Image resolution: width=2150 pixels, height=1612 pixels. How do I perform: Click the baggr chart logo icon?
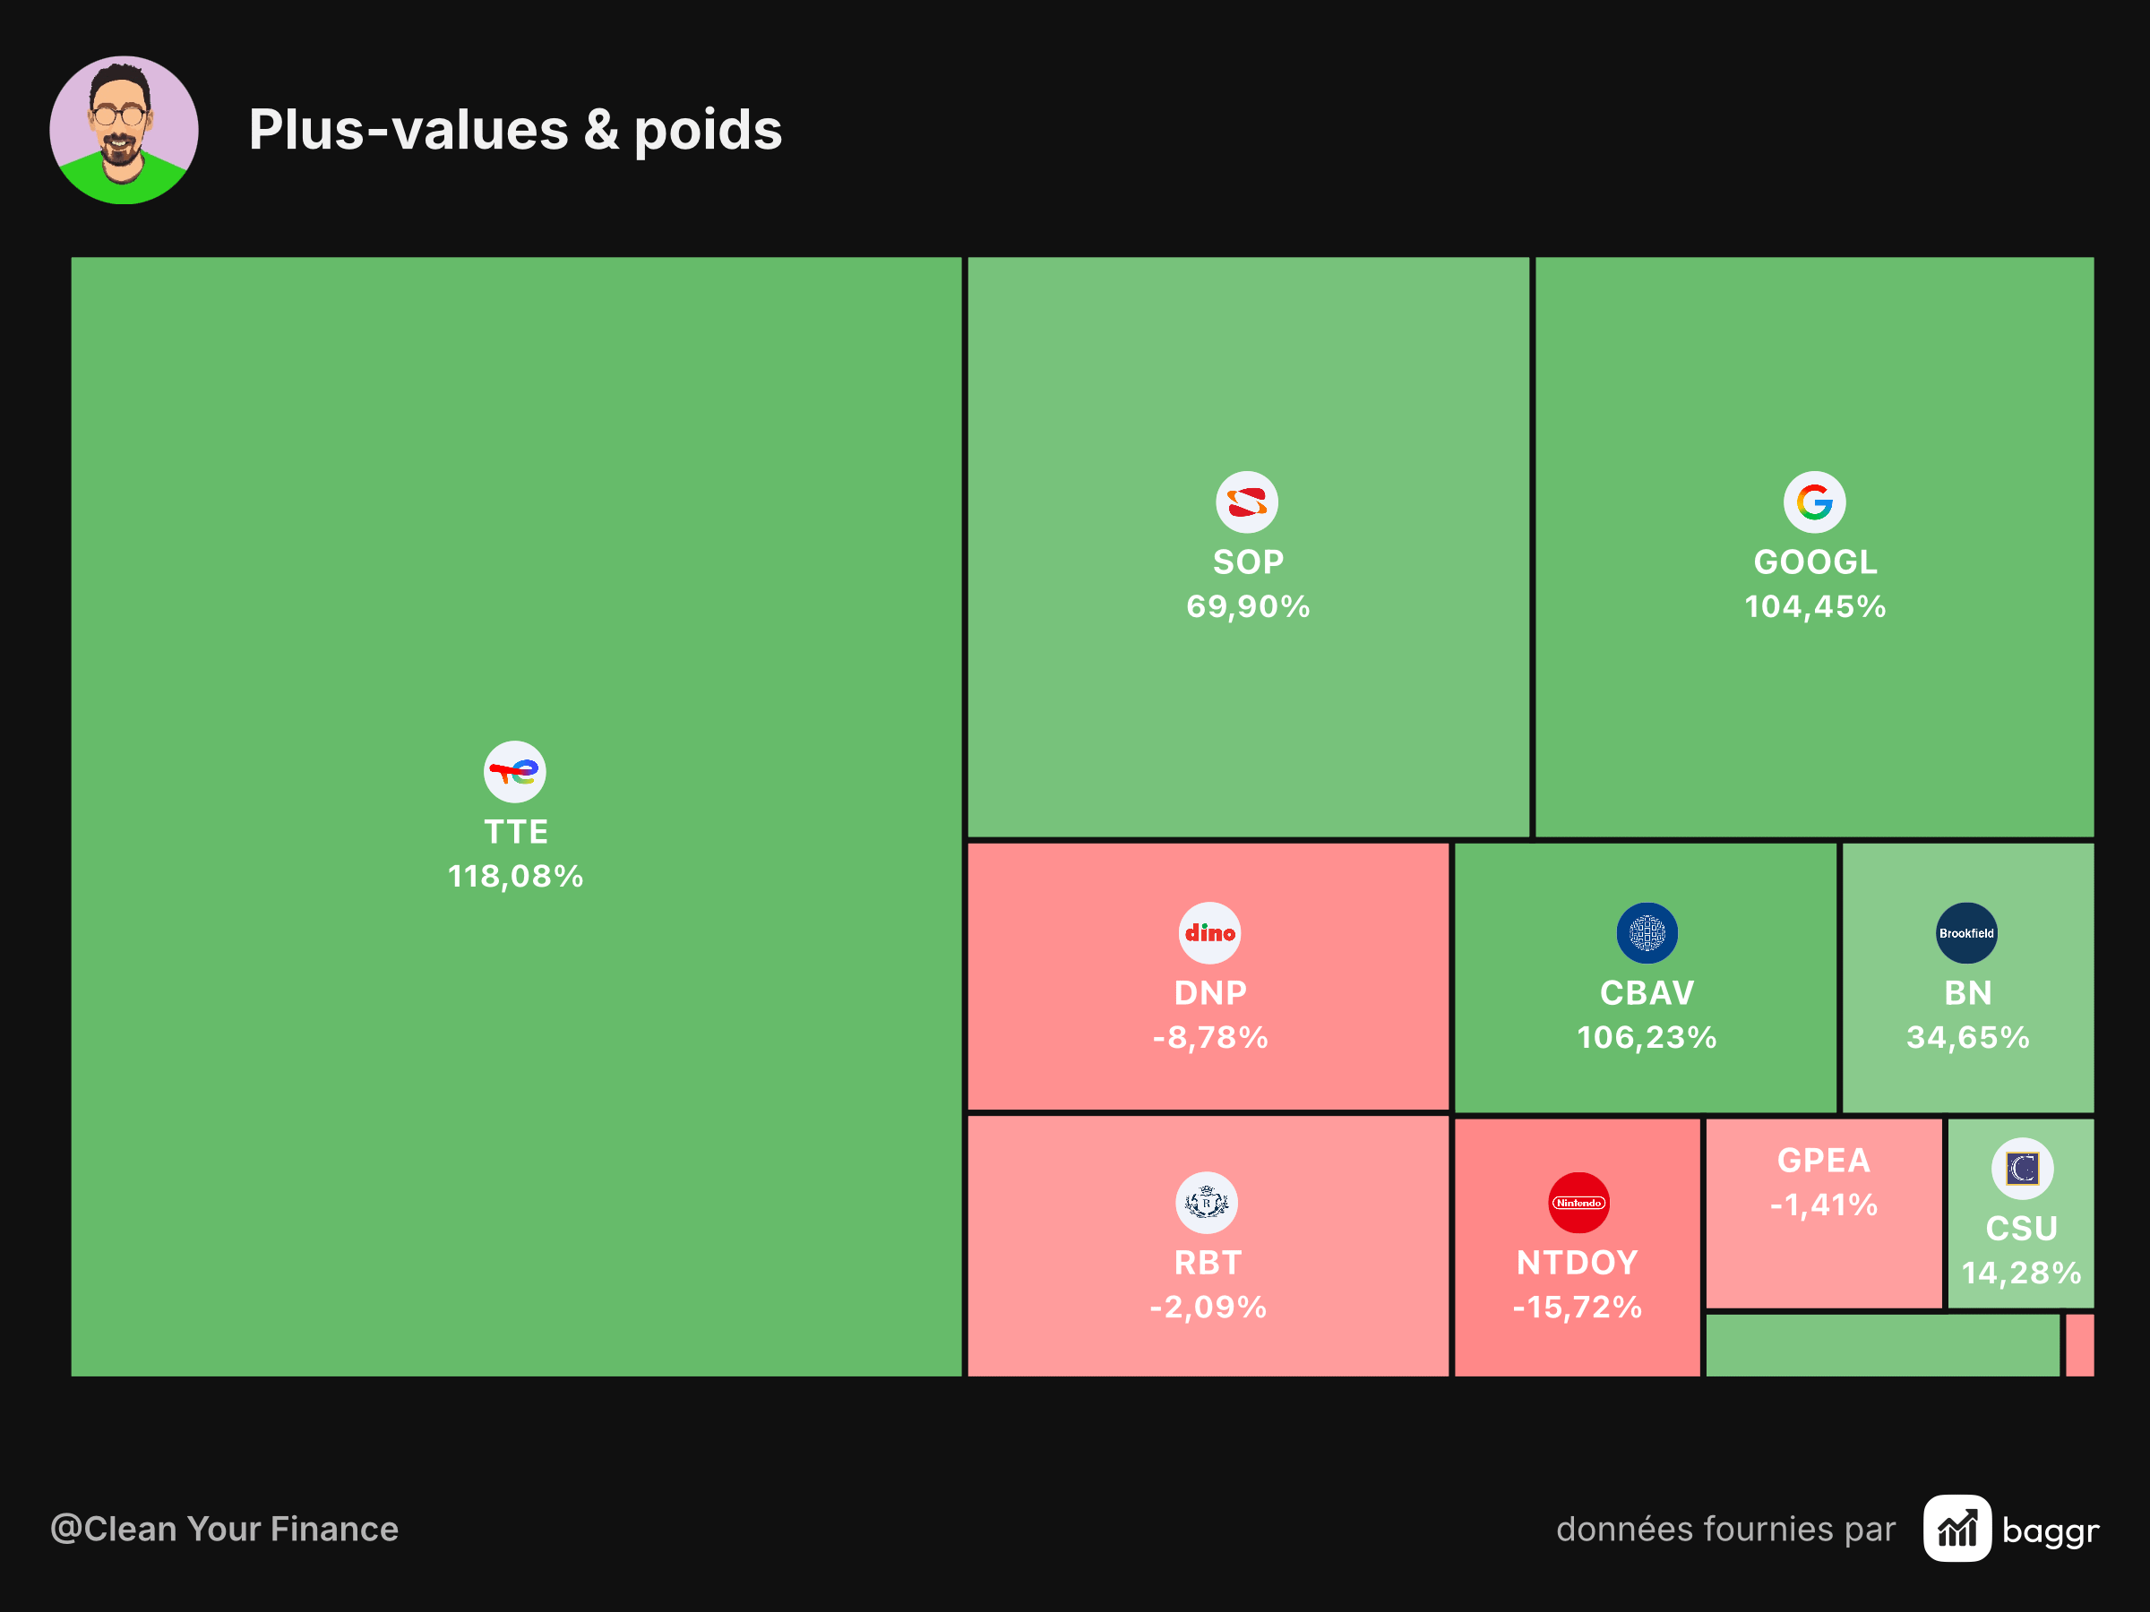click(1957, 1529)
